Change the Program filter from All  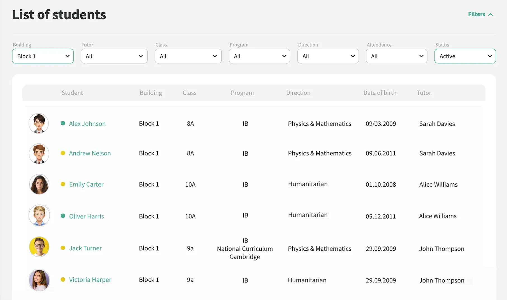point(259,56)
